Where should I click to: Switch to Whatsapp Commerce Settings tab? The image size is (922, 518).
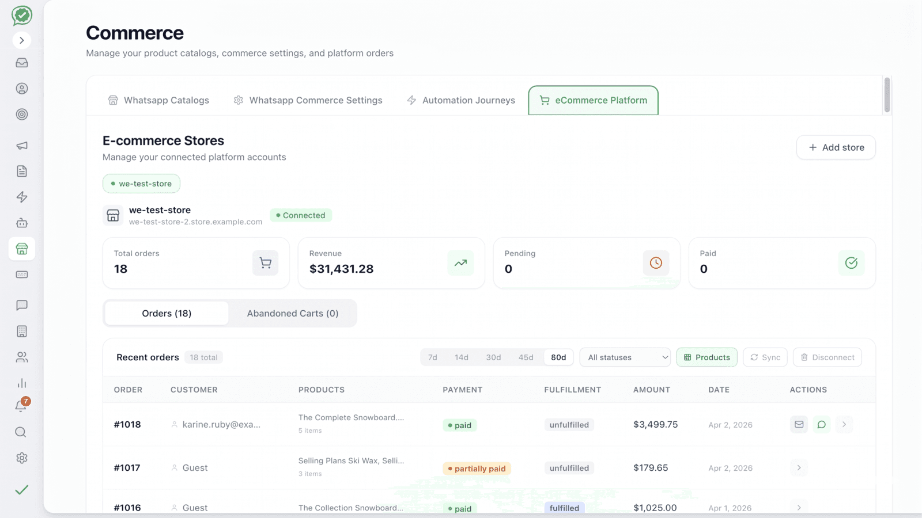tap(308, 100)
